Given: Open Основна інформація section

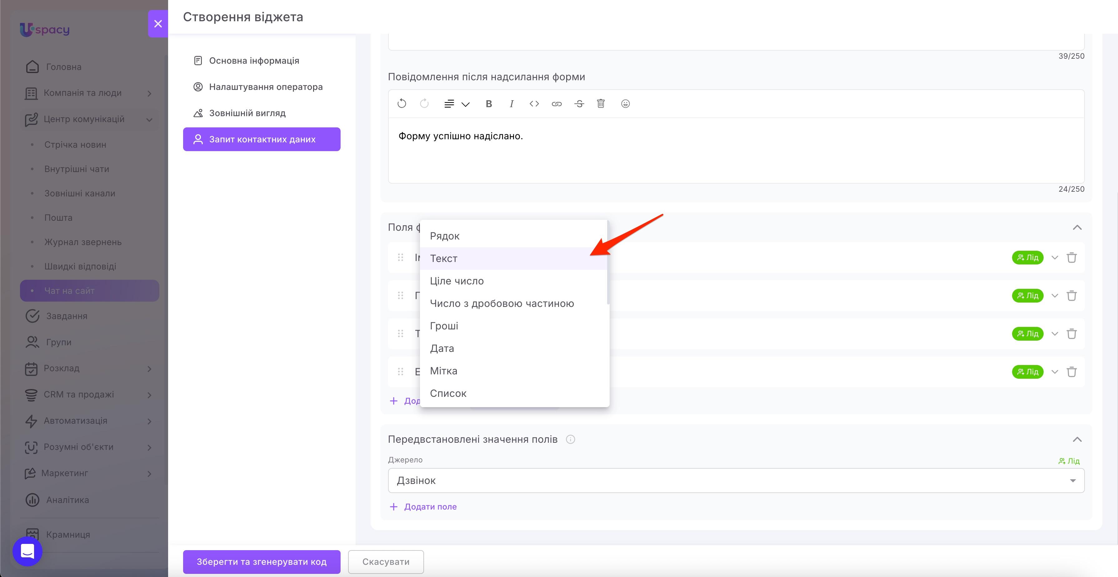Looking at the screenshot, I should point(262,61).
